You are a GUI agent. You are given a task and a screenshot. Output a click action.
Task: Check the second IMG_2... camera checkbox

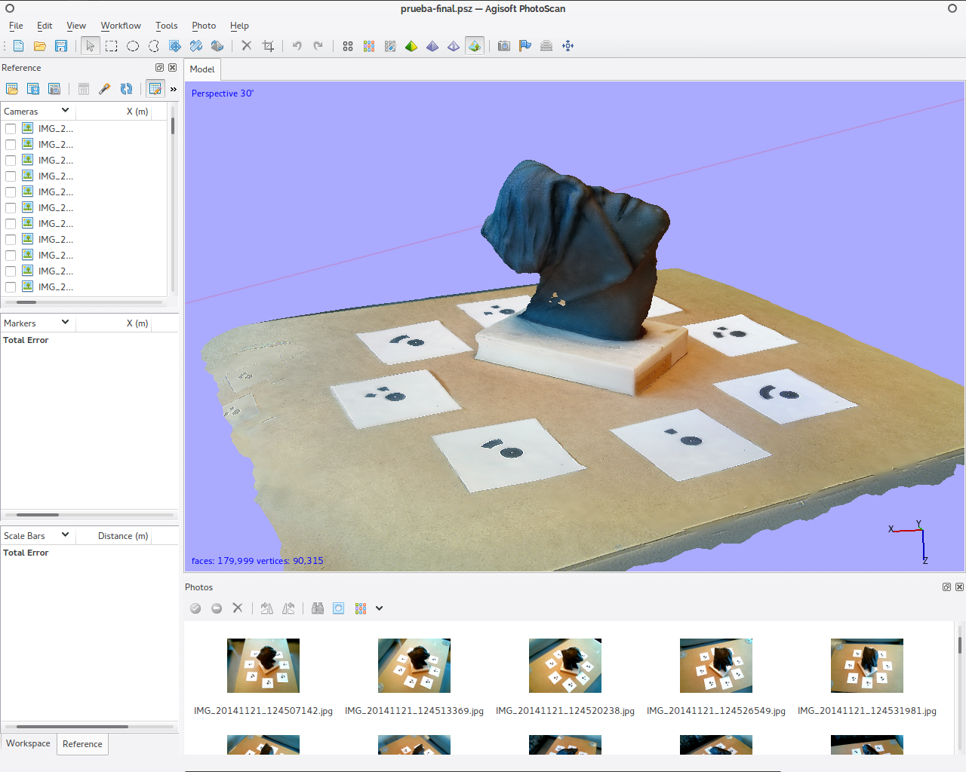coord(11,145)
